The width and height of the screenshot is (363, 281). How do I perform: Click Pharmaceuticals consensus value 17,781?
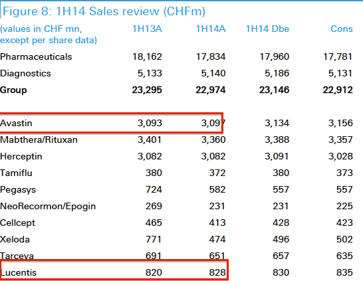click(338, 57)
